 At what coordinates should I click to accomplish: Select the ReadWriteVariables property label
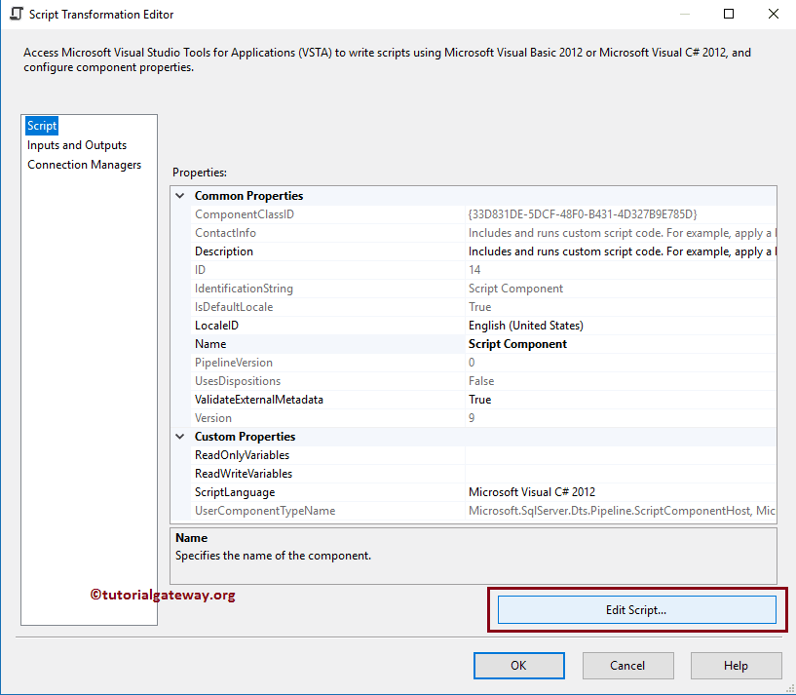[x=244, y=474]
